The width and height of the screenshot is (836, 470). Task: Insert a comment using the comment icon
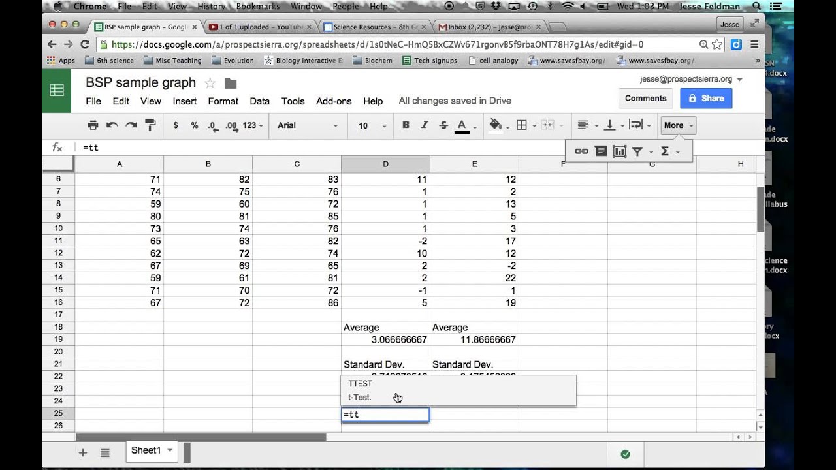click(x=601, y=151)
